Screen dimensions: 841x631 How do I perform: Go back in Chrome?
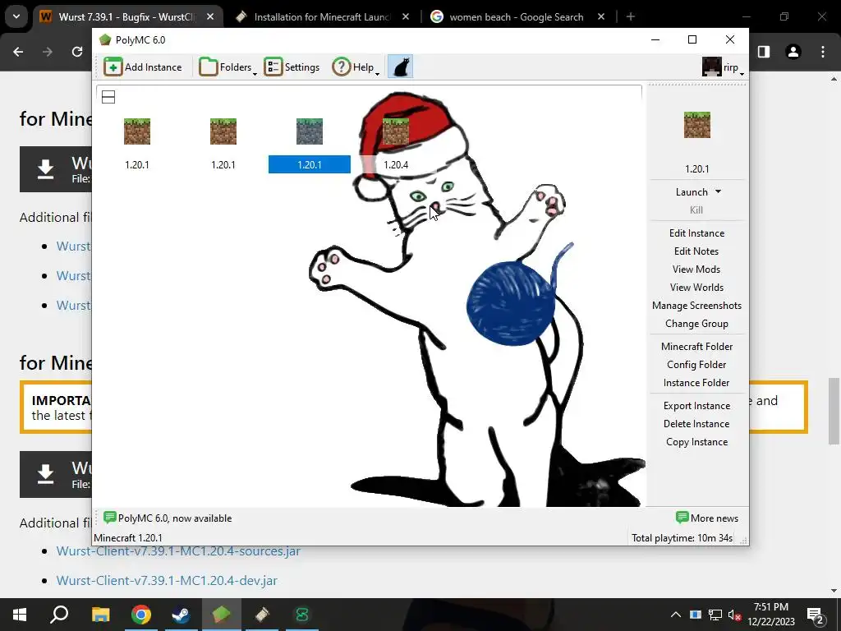pyautogui.click(x=18, y=52)
